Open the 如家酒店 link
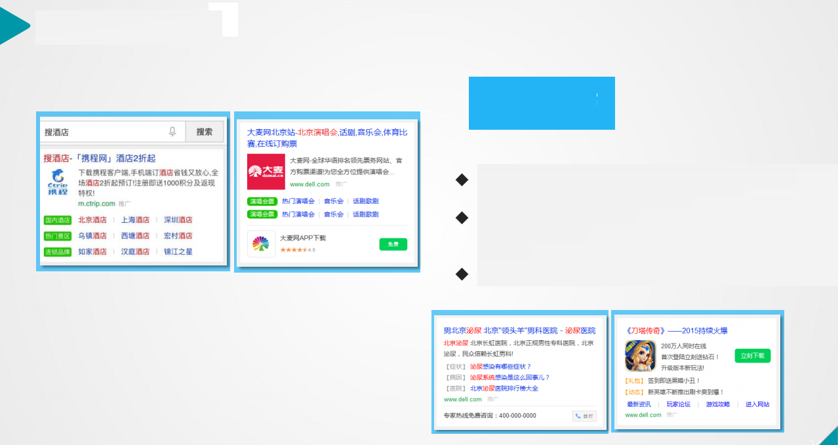Image resolution: width=838 pixels, height=445 pixels. 92,252
